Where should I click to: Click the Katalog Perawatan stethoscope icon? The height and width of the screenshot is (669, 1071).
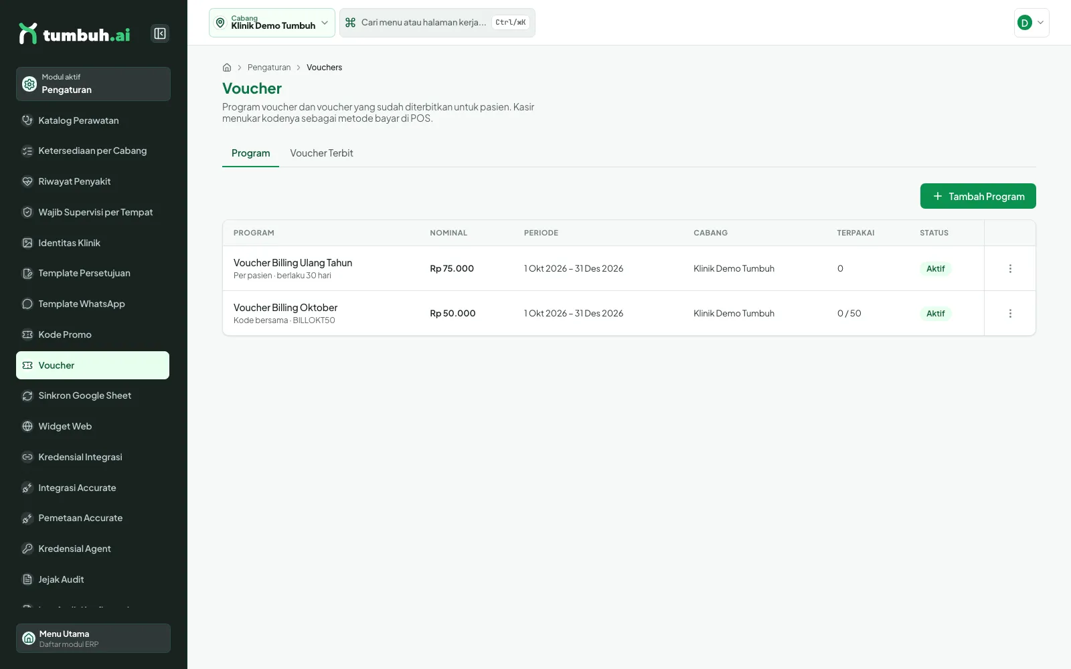pyautogui.click(x=27, y=120)
